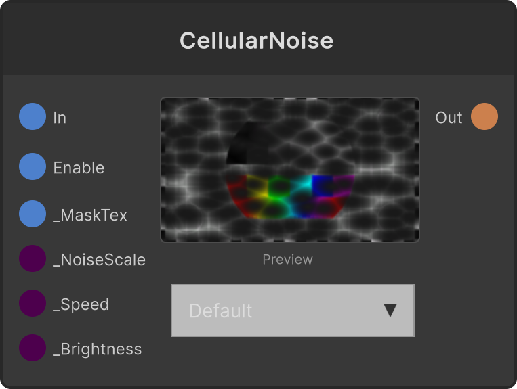The width and height of the screenshot is (517, 389).
Task: Click the blue In input port
Action: click(x=33, y=116)
